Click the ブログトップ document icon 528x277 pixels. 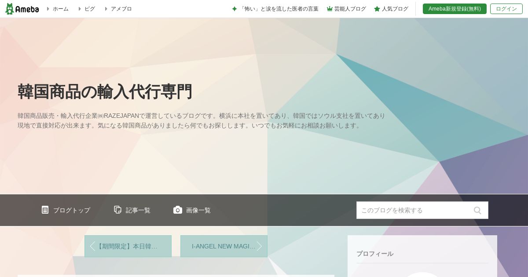(x=45, y=210)
